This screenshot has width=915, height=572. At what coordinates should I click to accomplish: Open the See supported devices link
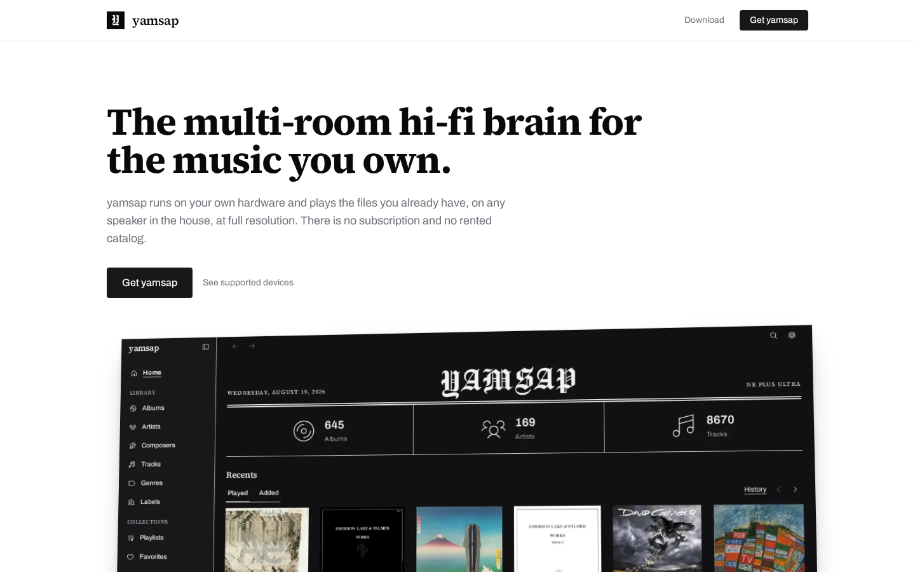tap(248, 283)
